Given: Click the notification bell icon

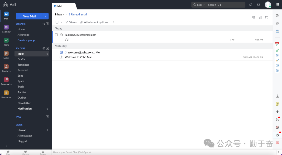Looking at the screenshot, I should click(x=258, y=5).
